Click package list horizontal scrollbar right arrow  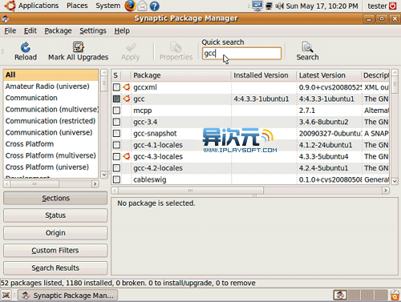(x=386, y=191)
